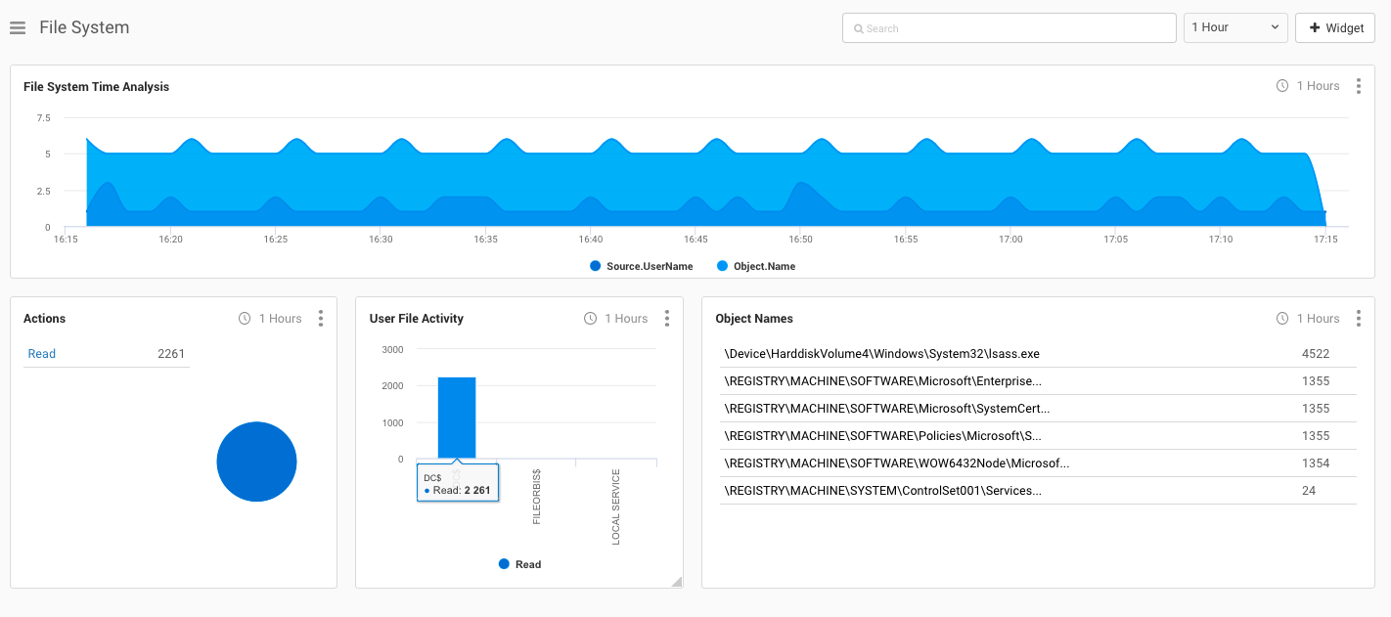Open Object Names widget three-dot menu
Image resolution: width=1391 pixels, height=617 pixels.
(1358, 319)
